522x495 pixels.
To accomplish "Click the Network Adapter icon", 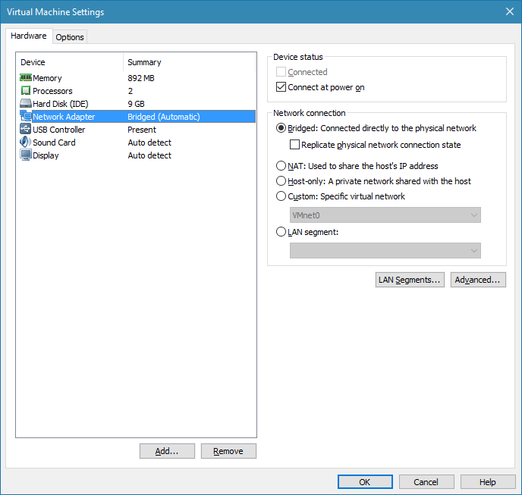I will coord(25,117).
